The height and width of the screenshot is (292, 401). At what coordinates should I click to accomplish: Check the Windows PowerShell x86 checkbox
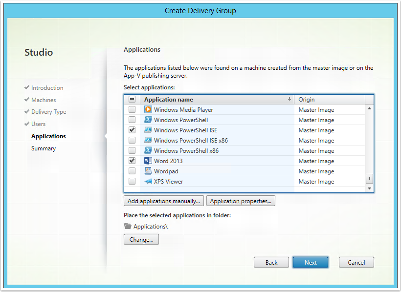coord(132,150)
